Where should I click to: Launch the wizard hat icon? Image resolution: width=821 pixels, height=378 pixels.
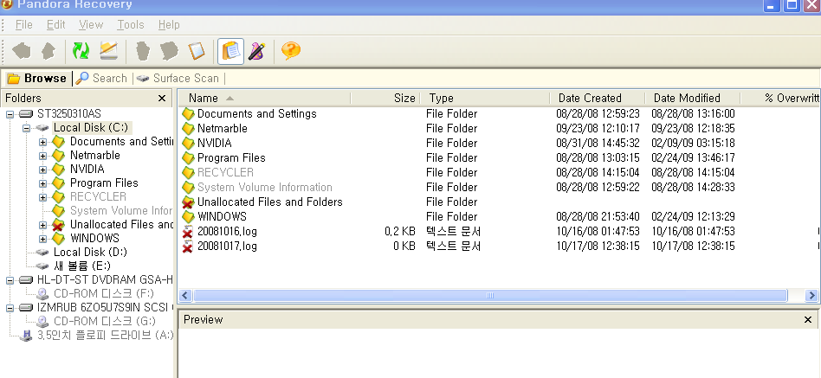pyautogui.click(x=256, y=51)
